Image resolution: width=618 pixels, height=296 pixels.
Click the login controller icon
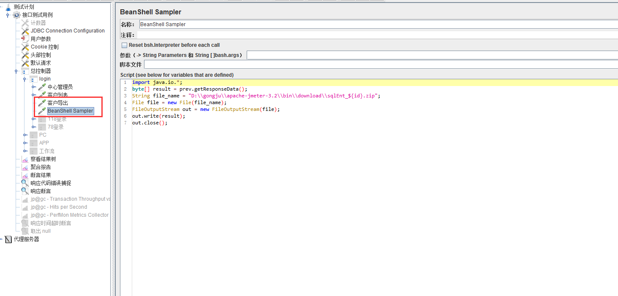pos(34,79)
